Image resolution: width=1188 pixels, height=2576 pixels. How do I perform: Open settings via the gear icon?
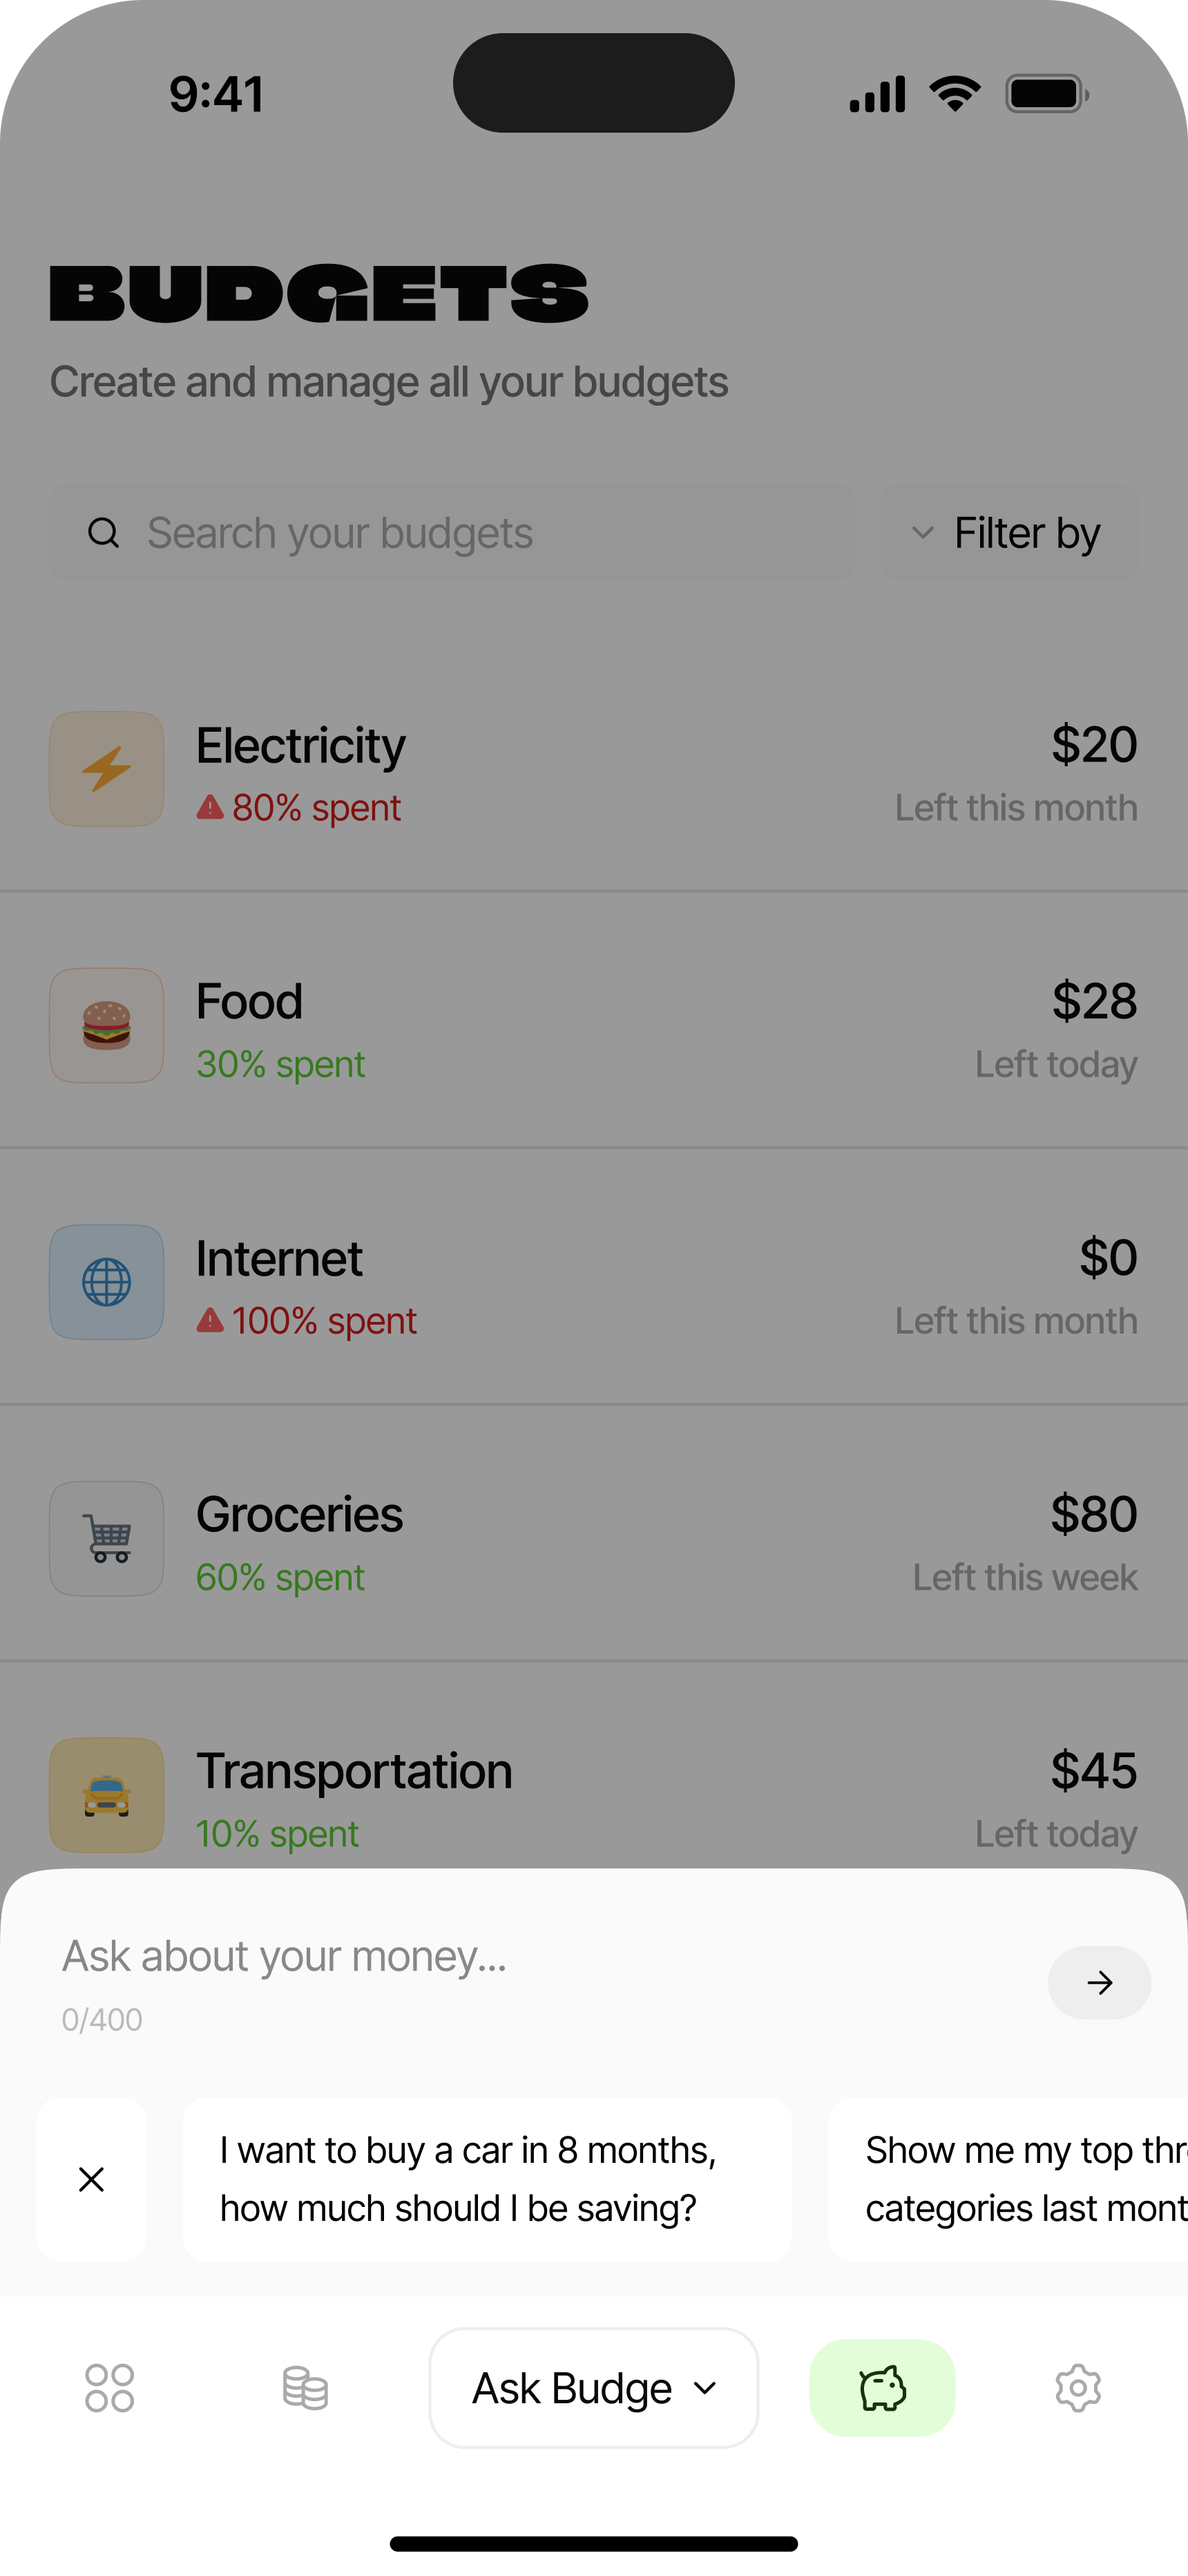click(1078, 2388)
